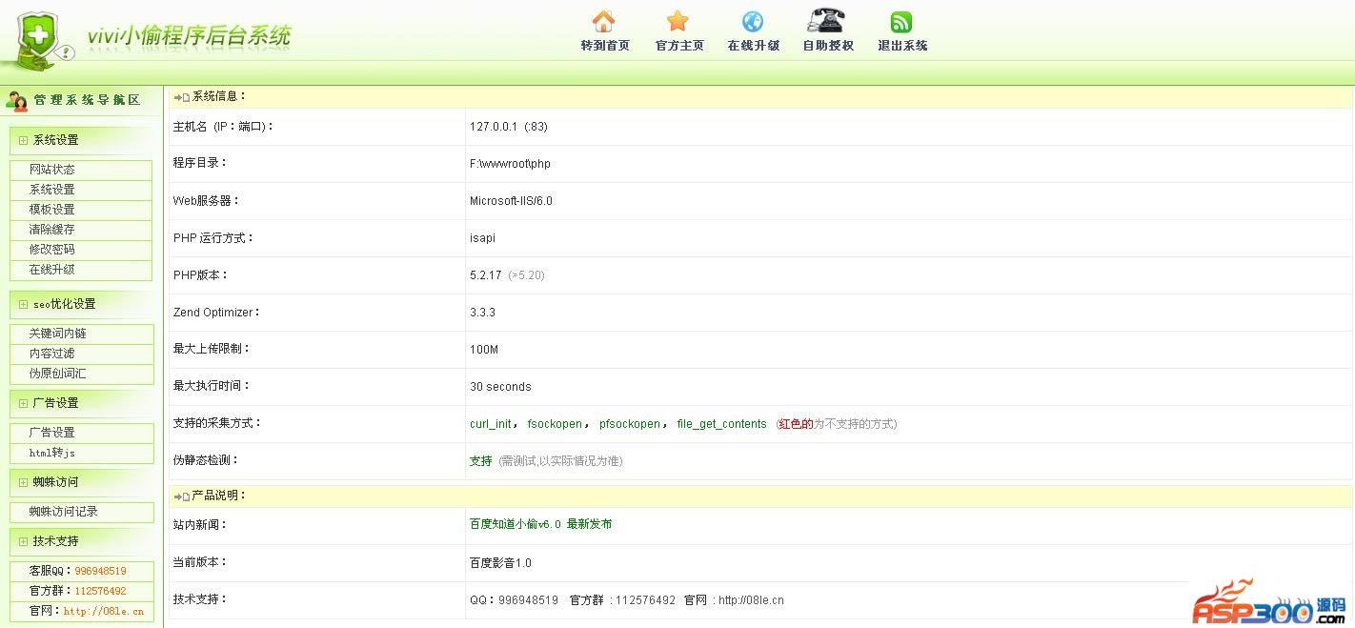Viewport: 1355px width, 628px height.
Task: Click the 30 seconds execution time value
Action: [500, 387]
